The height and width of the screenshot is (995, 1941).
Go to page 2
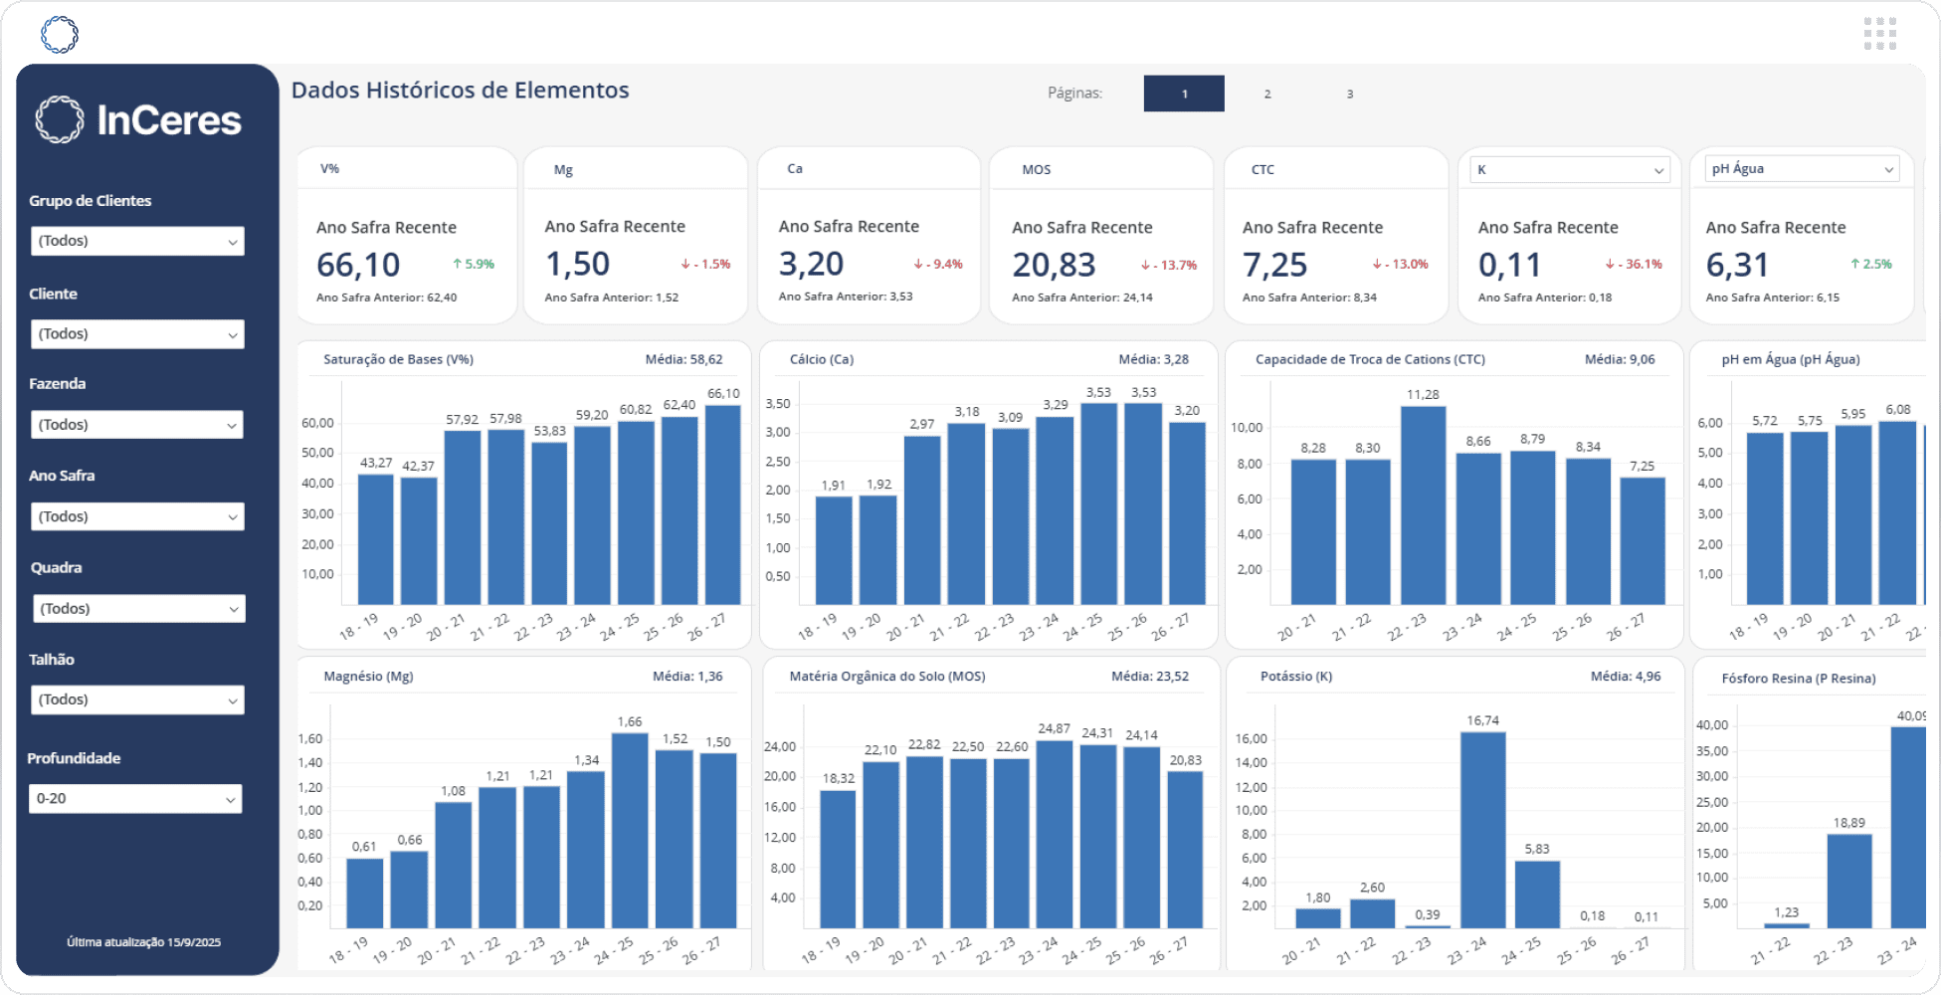(x=1266, y=95)
